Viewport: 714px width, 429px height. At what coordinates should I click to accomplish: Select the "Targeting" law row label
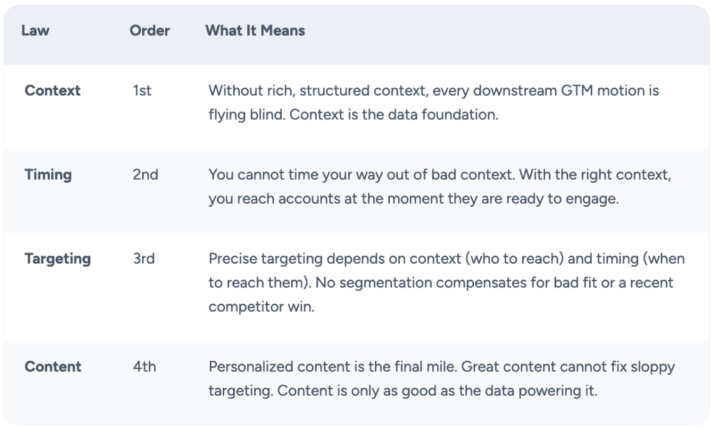58,259
